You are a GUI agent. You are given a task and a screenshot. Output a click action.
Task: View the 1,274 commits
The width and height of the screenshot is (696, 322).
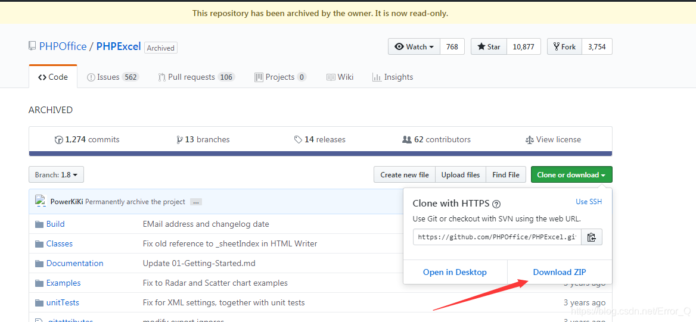[x=87, y=139]
